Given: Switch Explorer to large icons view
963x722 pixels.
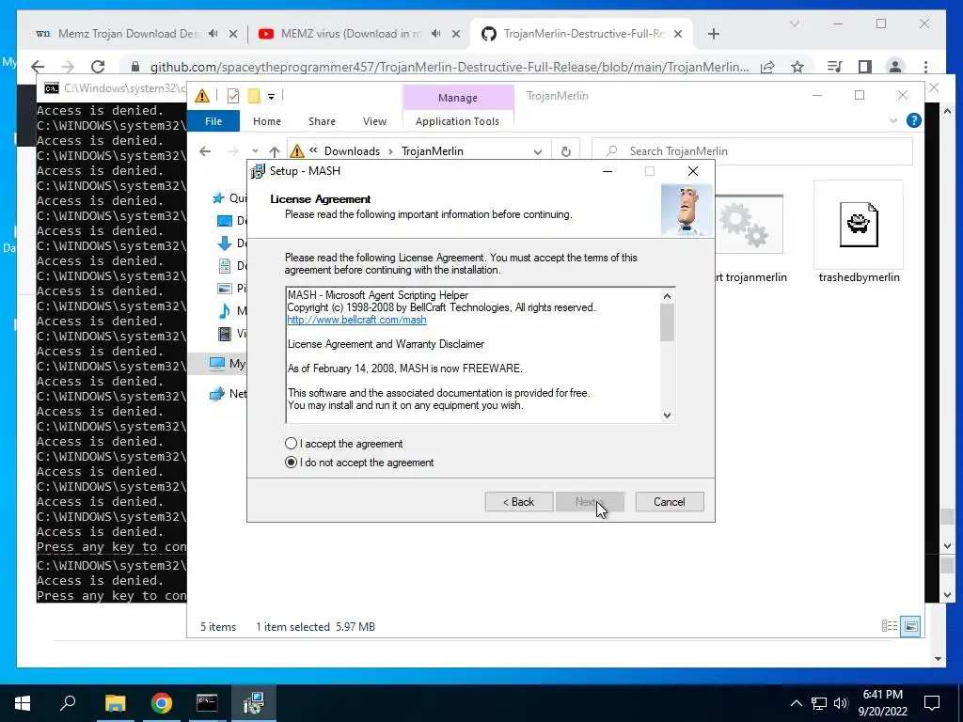Looking at the screenshot, I should [910, 626].
